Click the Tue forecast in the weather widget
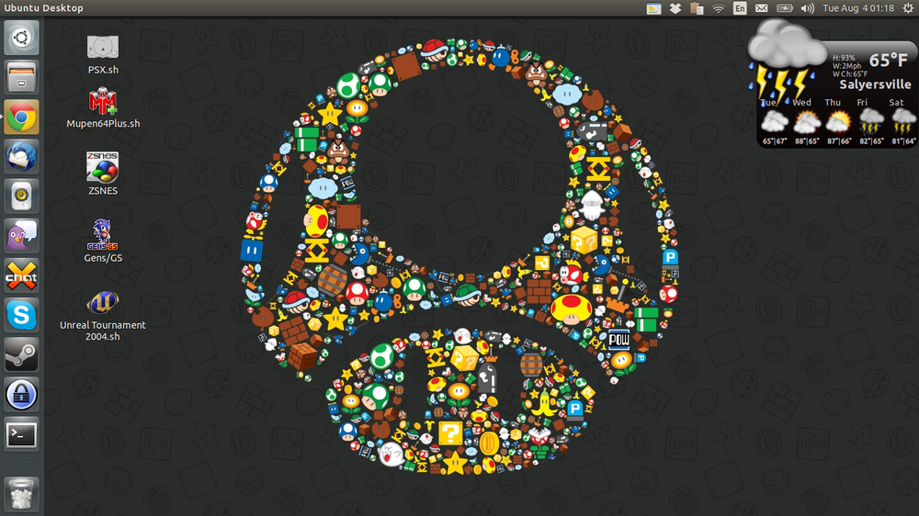Image resolution: width=919 pixels, height=516 pixels. 774,122
